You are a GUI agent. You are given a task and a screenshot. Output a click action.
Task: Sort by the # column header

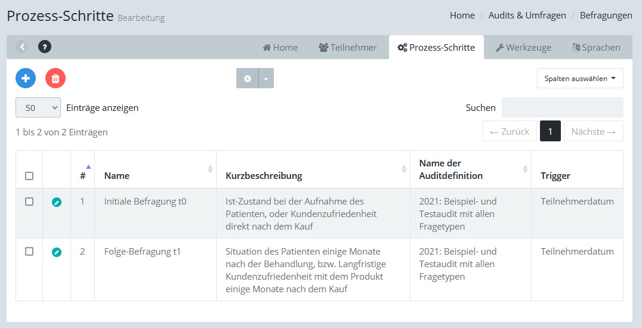[83, 175]
